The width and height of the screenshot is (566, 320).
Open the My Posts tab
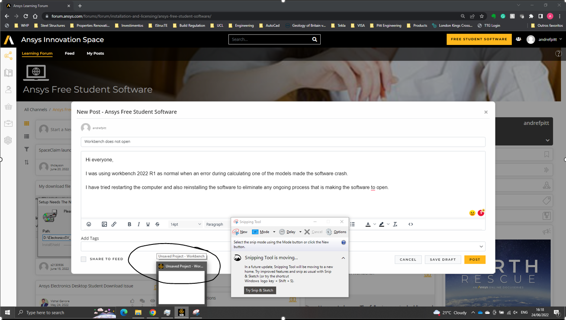95,54
